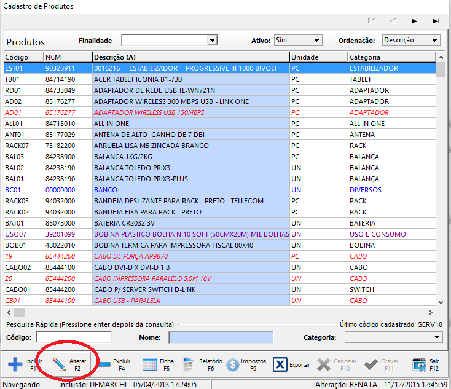Click the Código search input field

74,337
